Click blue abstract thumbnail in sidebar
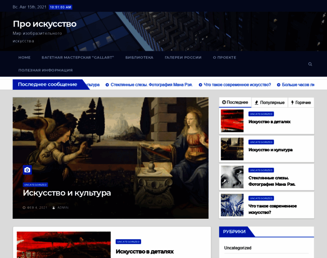 (x=232, y=205)
